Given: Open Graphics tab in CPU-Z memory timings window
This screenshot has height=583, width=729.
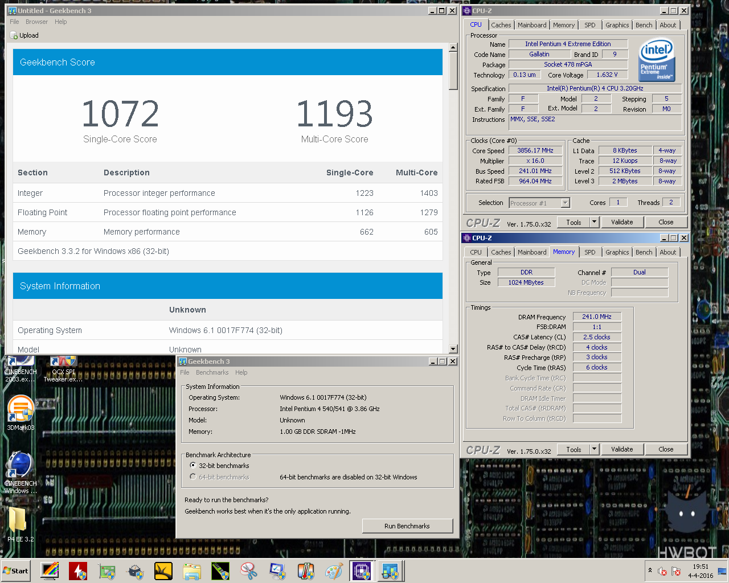Looking at the screenshot, I should [x=617, y=252].
